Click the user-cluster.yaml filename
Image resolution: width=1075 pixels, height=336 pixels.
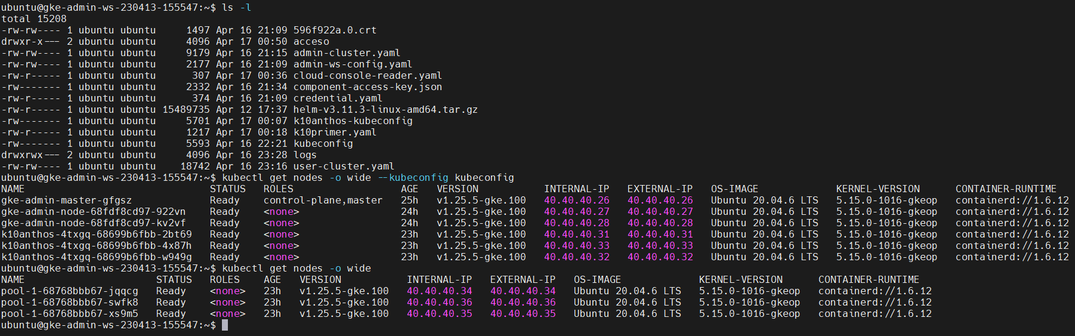click(x=344, y=167)
